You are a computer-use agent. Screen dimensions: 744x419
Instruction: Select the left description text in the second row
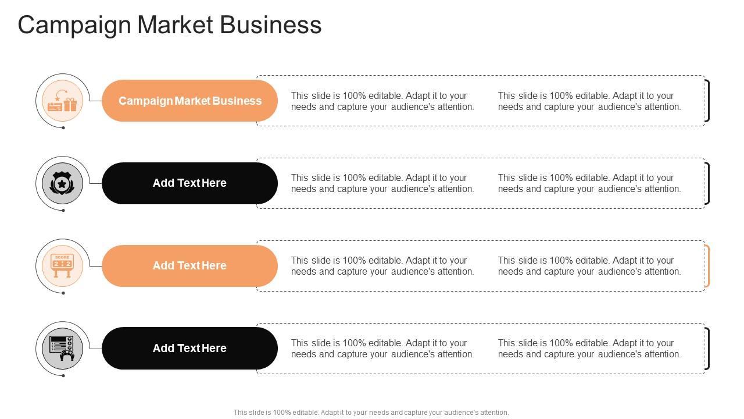382,183
